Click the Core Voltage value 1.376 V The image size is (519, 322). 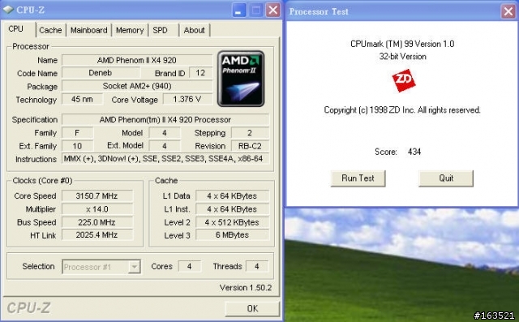point(187,99)
